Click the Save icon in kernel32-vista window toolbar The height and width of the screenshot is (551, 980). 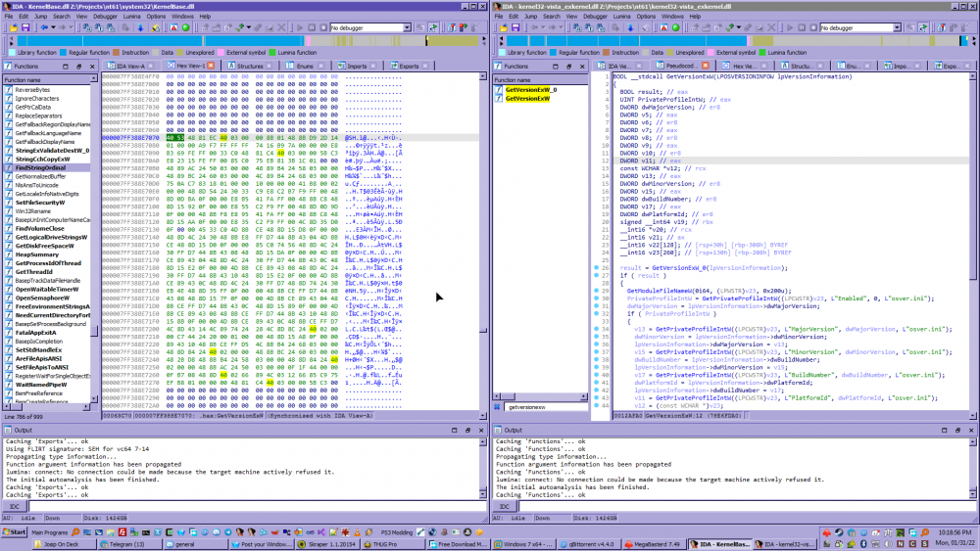click(516, 27)
